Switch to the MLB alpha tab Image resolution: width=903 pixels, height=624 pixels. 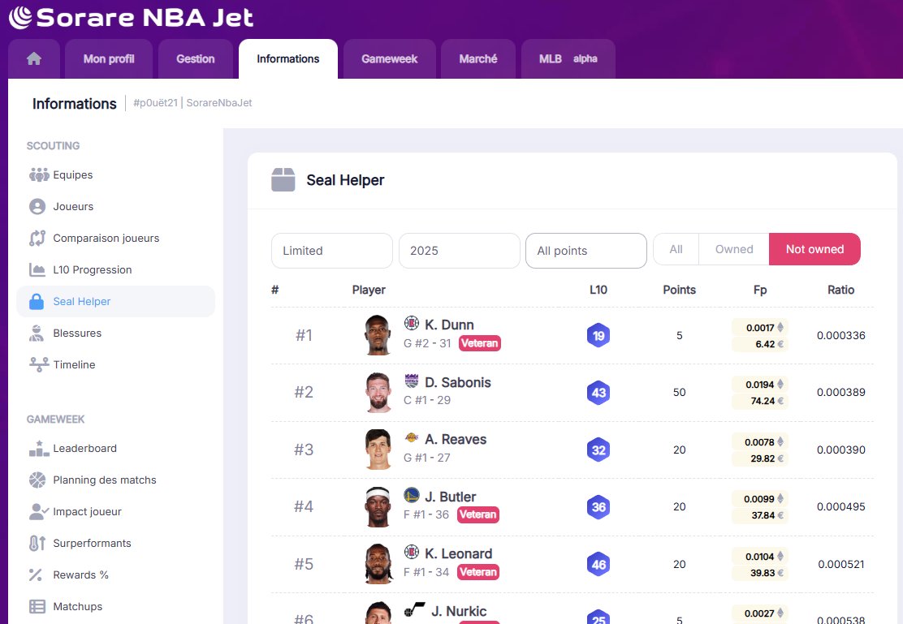[x=568, y=58]
